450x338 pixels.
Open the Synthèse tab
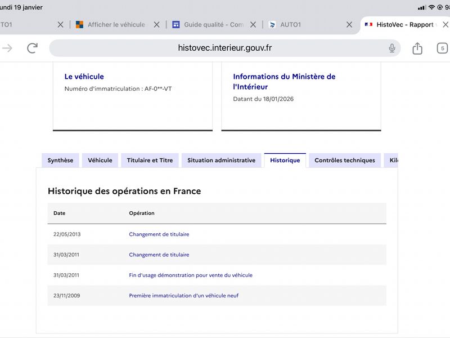click(x=60, y=161)
